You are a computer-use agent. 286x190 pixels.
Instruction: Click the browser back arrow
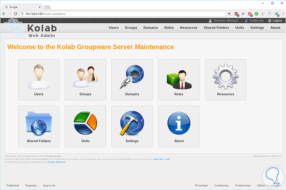4,14
